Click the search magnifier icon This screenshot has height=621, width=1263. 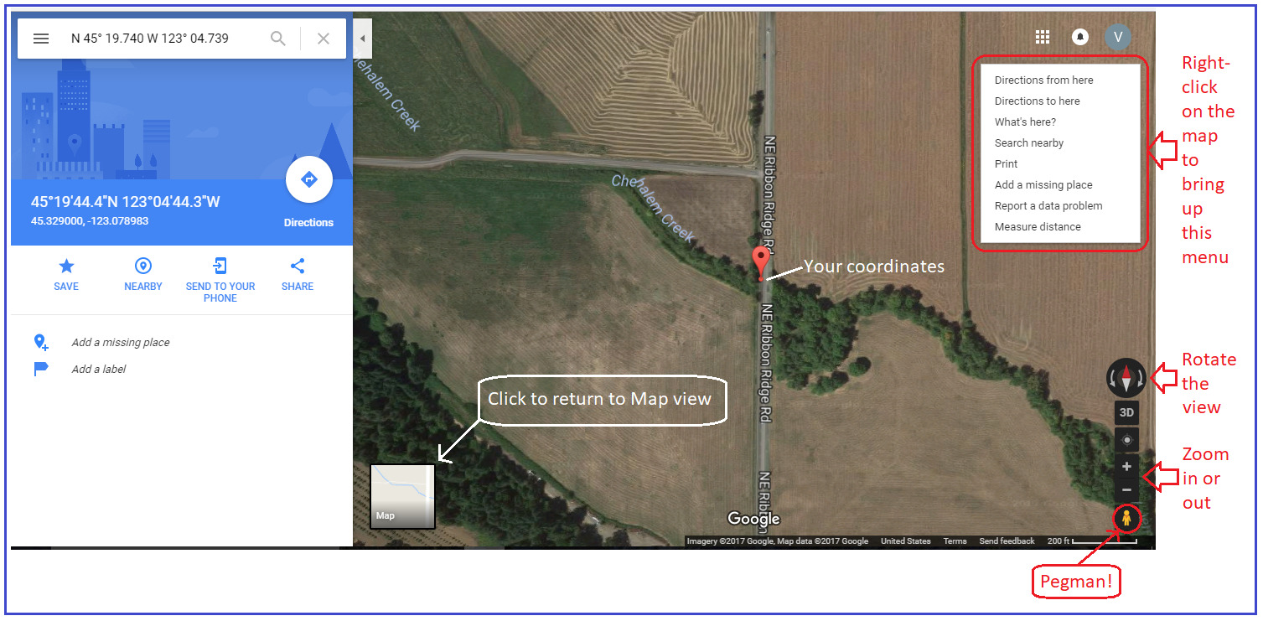[278, 39]
